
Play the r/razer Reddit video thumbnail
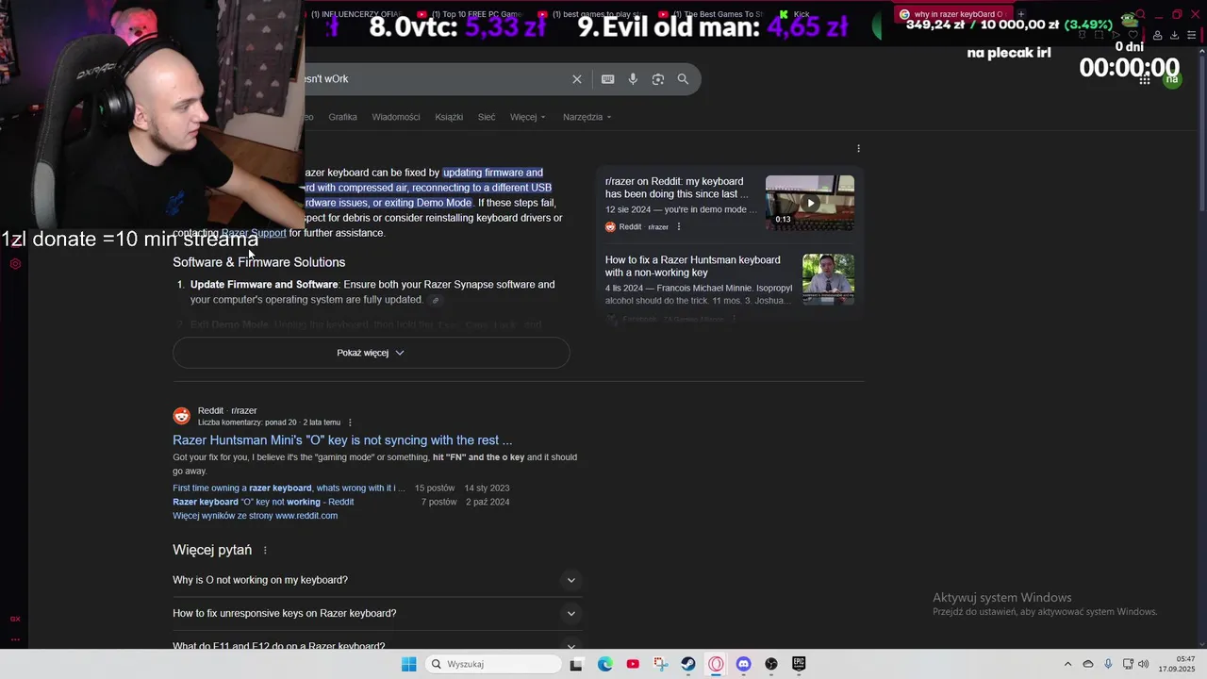(810, 203)
